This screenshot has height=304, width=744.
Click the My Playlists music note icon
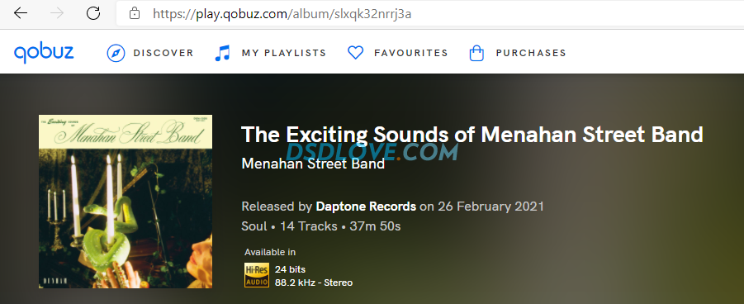click(x=222, y=53)
